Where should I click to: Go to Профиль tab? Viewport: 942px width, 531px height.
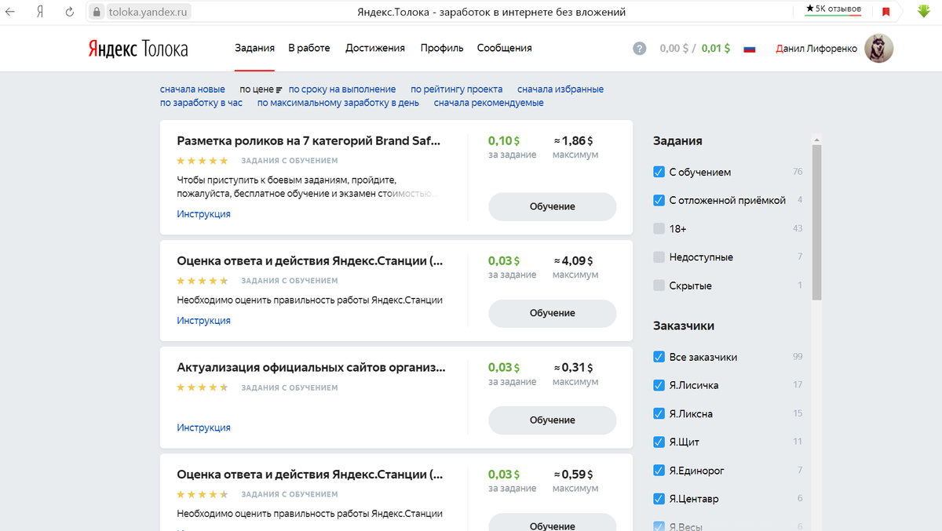pyautogui.click(x=441, y=48)
